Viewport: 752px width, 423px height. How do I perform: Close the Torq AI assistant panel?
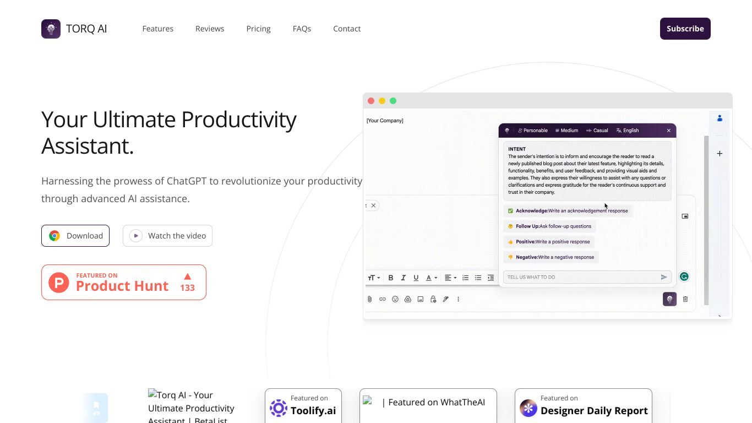[x=669, y=131]
